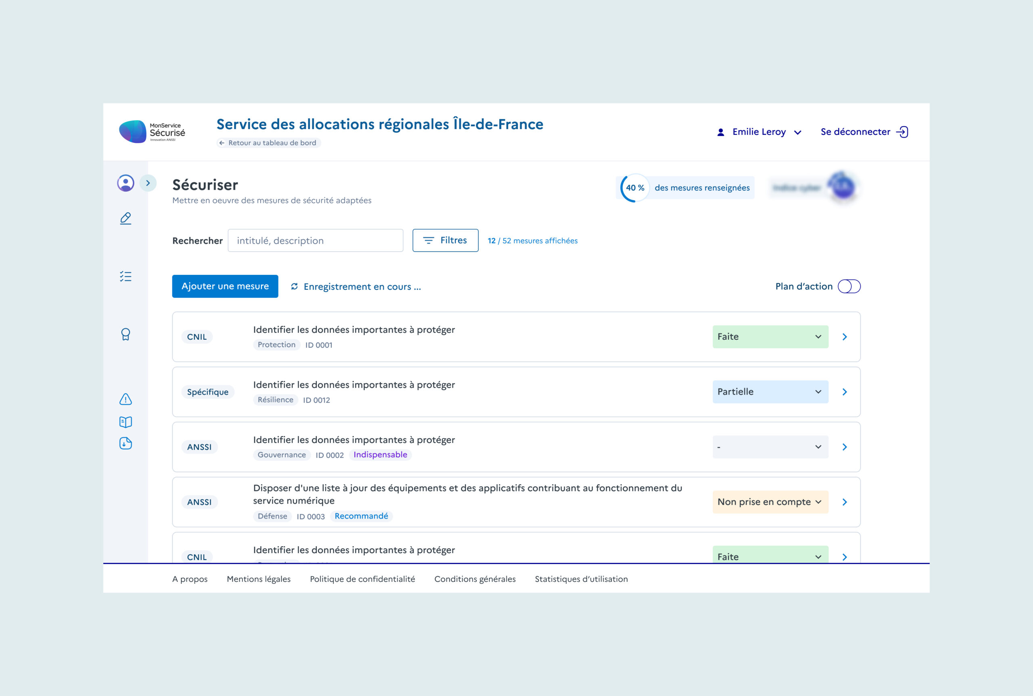Click the open book sidebar icon
Screen dimensions: 1033x696
pos(125,422)
